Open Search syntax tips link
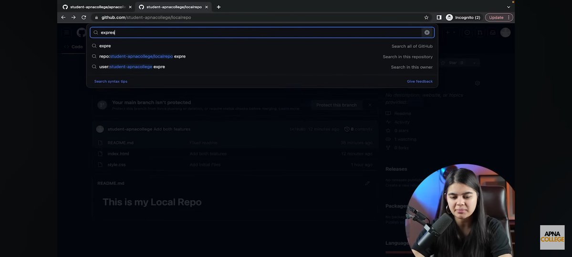The height and width of the screenshot is (257, 572). click(x=111, y=81)
